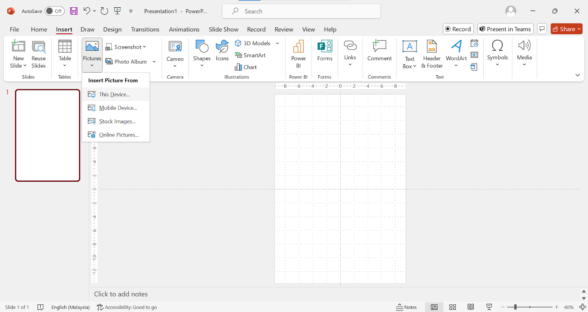Switch to the Transitions tab

point(145,29)
